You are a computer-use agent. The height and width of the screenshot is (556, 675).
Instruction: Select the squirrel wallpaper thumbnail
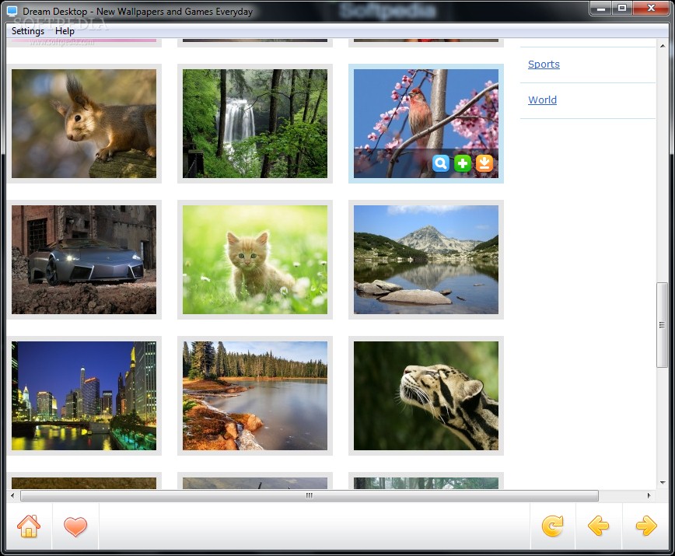coord(84,124)
